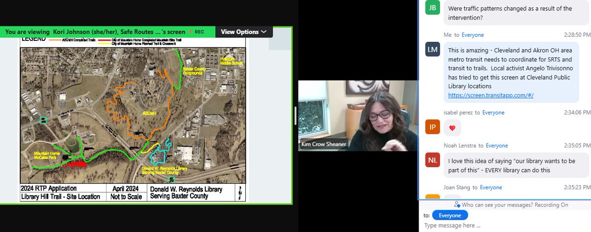Image resolution: width=591 pixels, height=232 pixels.
Task: Click 'Baxter County Fairgrounds' map label
Action: click(194, 71)
